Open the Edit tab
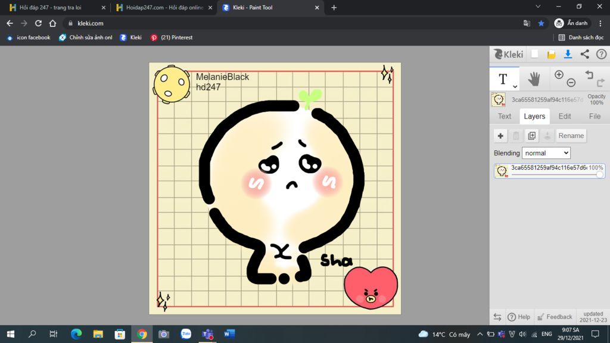This screenshot has height=343, width=610. pos(565,116)
